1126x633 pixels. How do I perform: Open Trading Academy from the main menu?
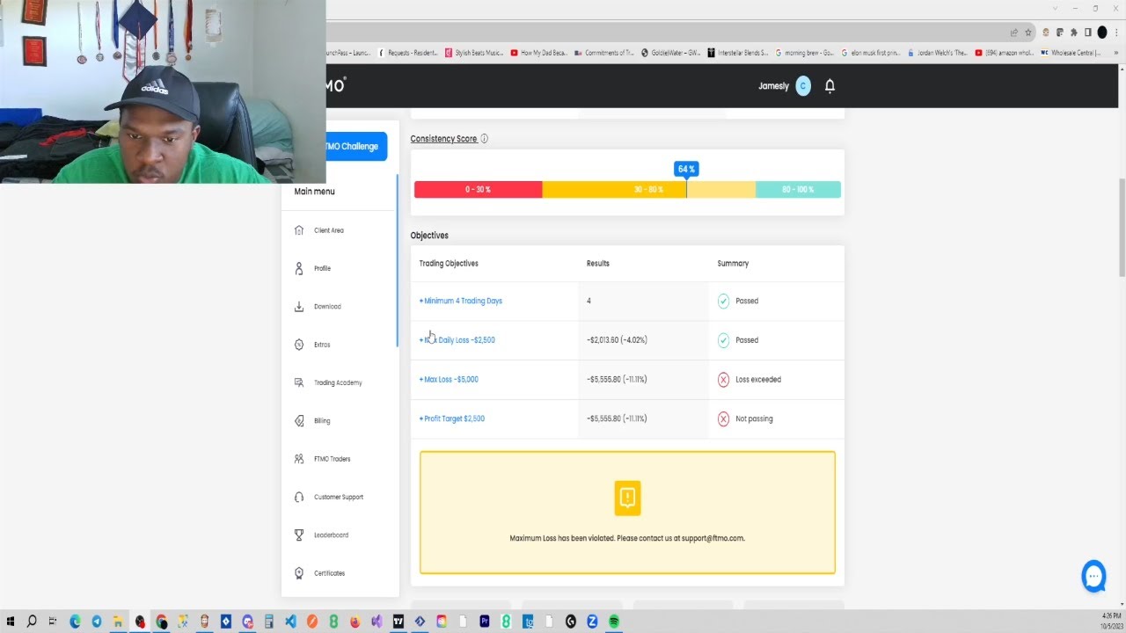point(338,382)
